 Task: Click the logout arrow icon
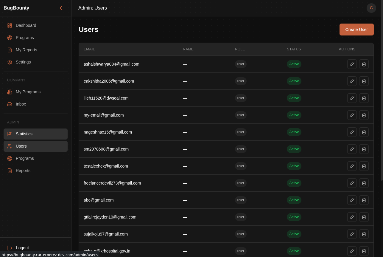[x=10, y=248]
